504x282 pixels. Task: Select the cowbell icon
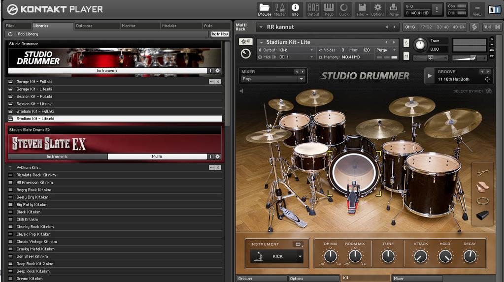482,215
